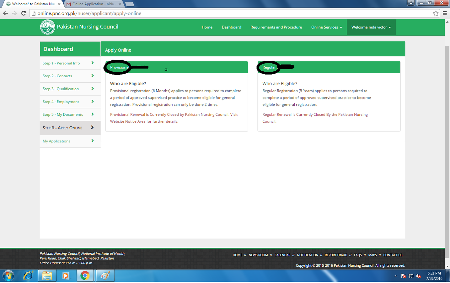Click the network tray icon
Image resolution: width=450 pixels, height=283 pixels.
coord(411,276)
